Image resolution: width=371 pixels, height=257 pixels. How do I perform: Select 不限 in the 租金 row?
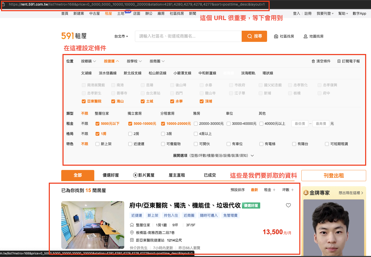coord(85,124)
